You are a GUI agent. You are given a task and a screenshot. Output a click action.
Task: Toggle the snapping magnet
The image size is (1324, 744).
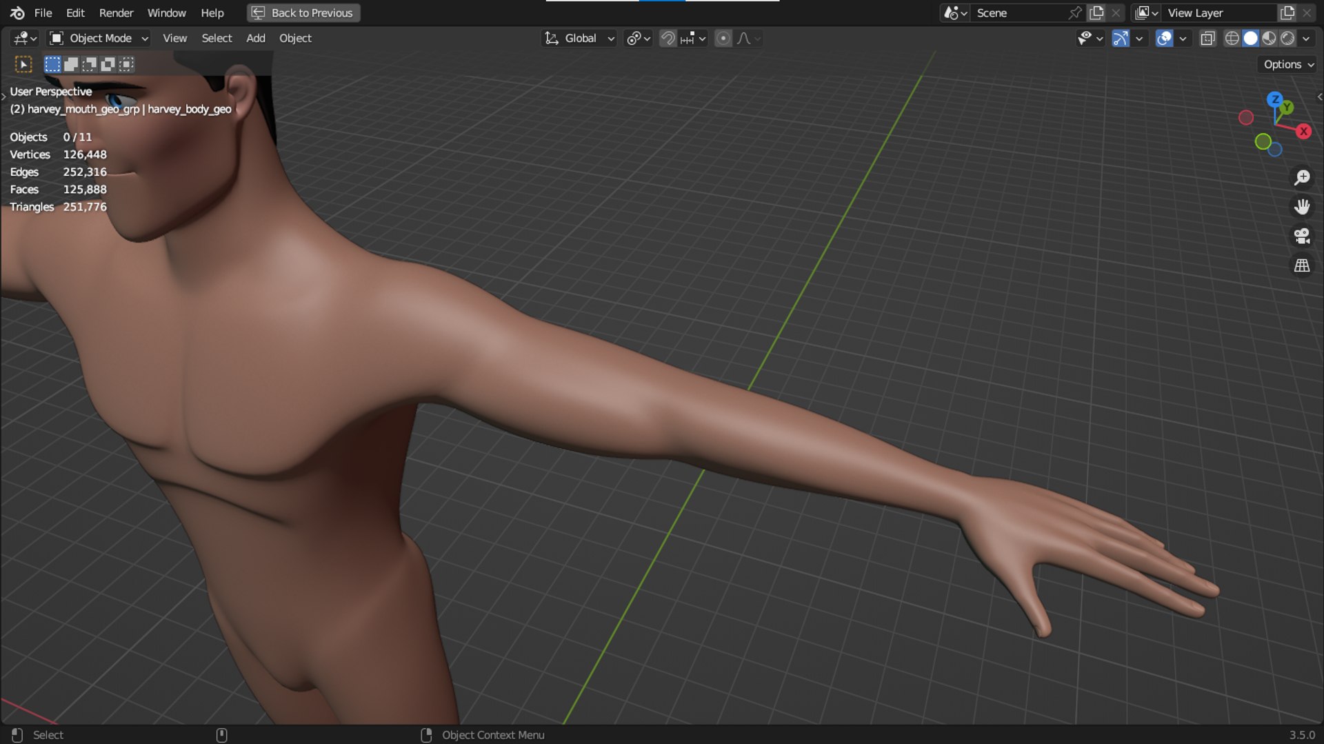pyautogui.click(x=668, y=39)
